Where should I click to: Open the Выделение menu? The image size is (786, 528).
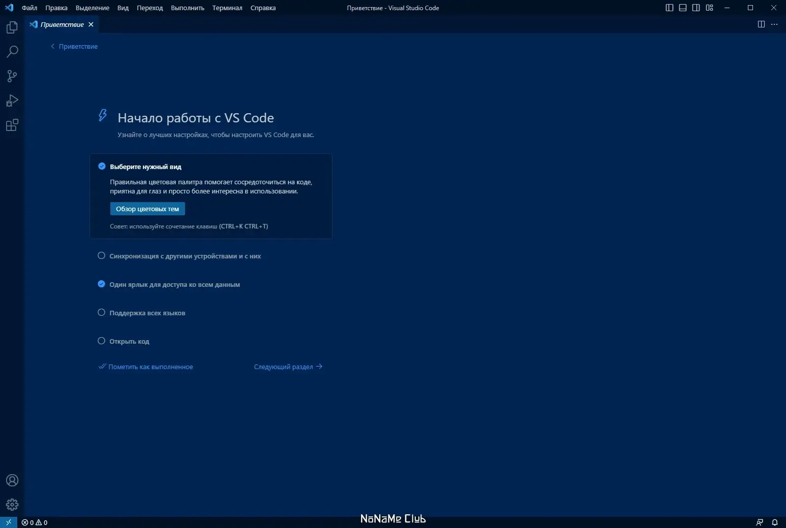pyautogui.click(x=93, y=8)
